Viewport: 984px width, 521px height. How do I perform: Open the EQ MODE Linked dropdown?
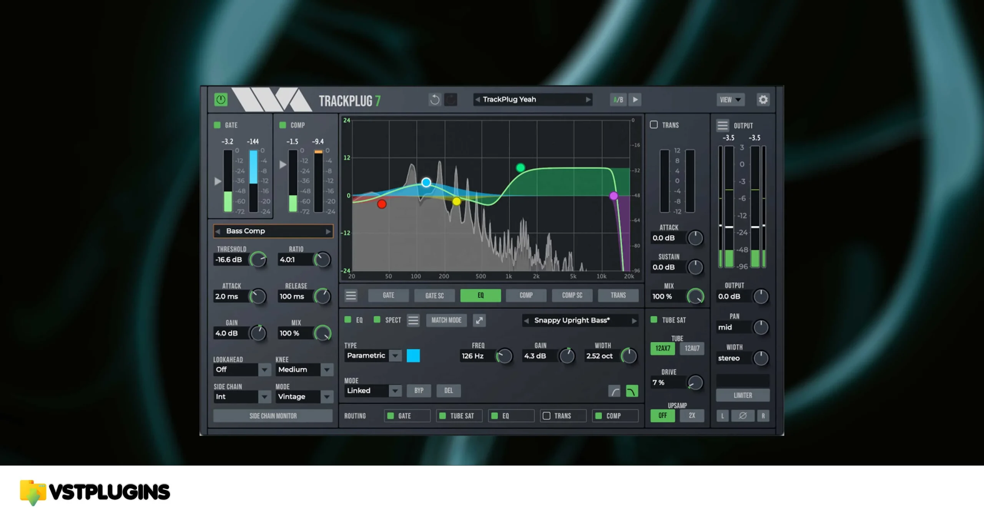(x=373, y=391)
